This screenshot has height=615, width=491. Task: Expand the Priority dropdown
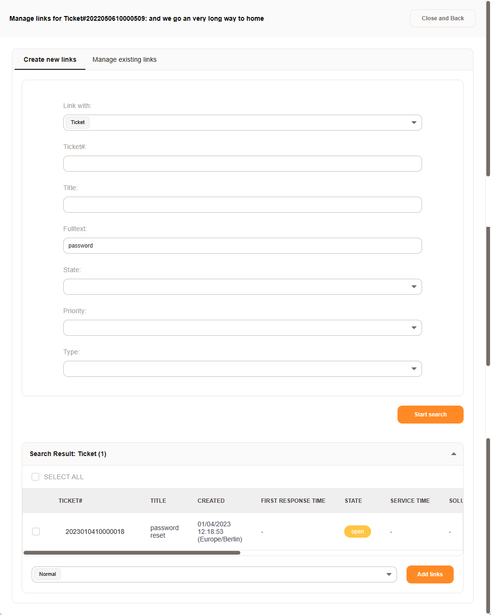(x=414, y=327)
